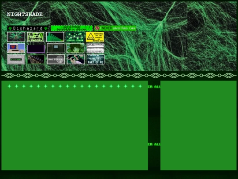
Task: Click the NIGHTSHADE page title
Action: click(25, 14)
